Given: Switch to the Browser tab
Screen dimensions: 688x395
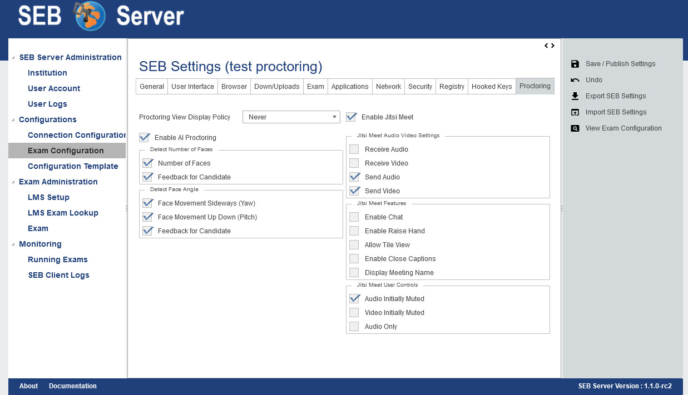Looking at the screenshot, I should click(234, 87).
